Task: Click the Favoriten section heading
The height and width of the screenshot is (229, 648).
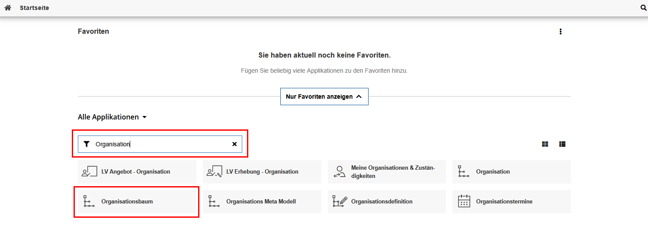Action: click(x=93, y=32)
